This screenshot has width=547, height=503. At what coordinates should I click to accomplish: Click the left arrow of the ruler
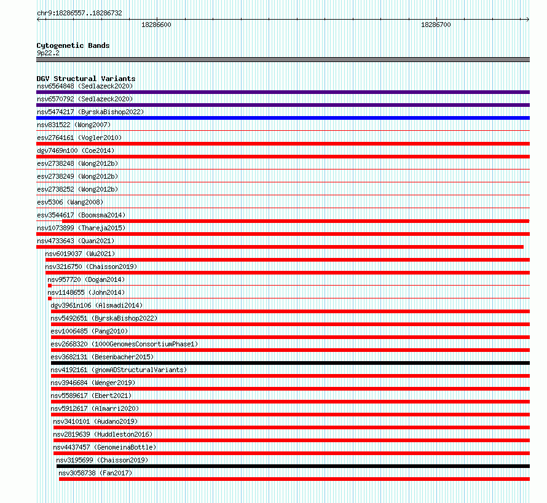click(x=38, y=20)
